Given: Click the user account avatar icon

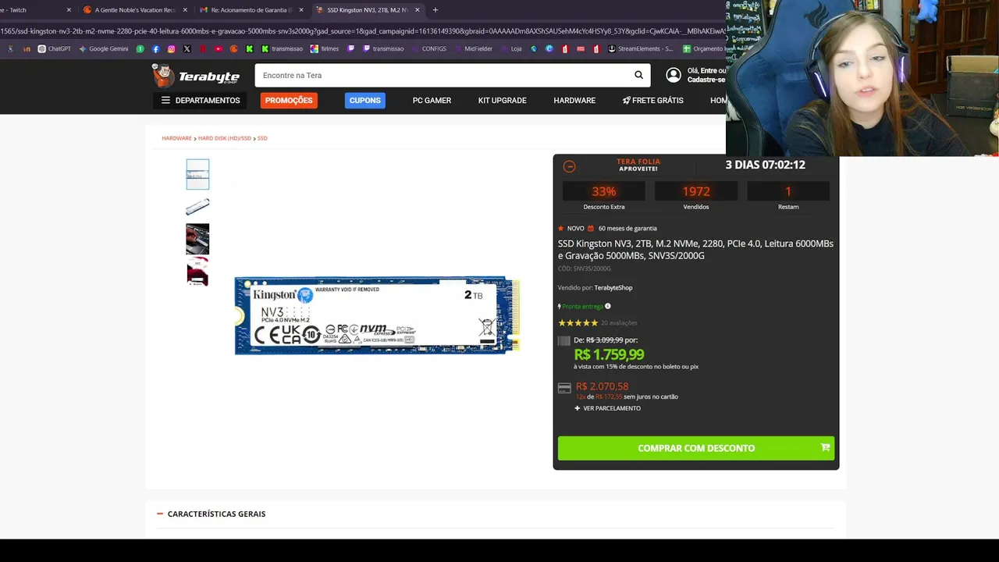Looking at the screenshot, I should coord(673,75).
